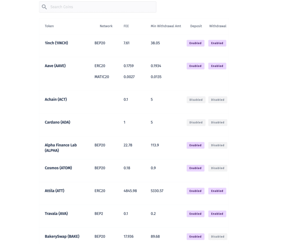
Task: Click Aave Deposit Enabled badge
Action: click(196, 66)
